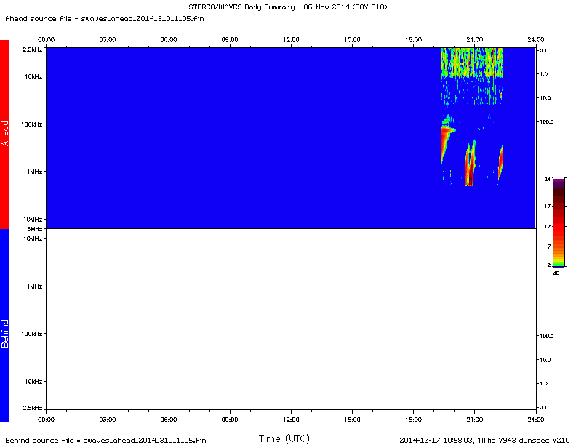Viewport: 576px width, 445px height.
Task: Click the 17 label on the dB scale
Action: pos(548,207)
